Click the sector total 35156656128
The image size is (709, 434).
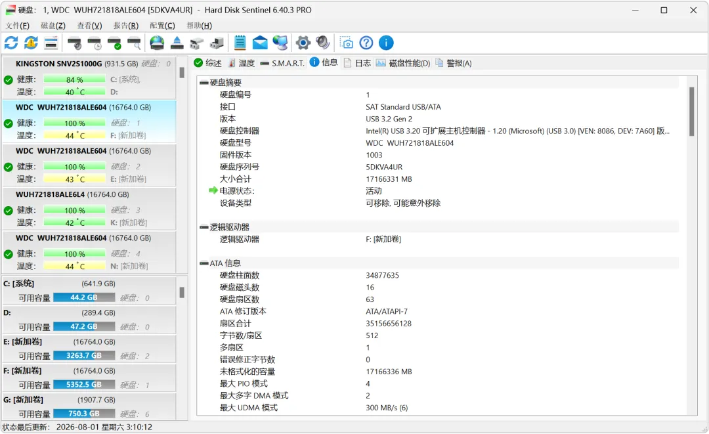coord(389,323)
